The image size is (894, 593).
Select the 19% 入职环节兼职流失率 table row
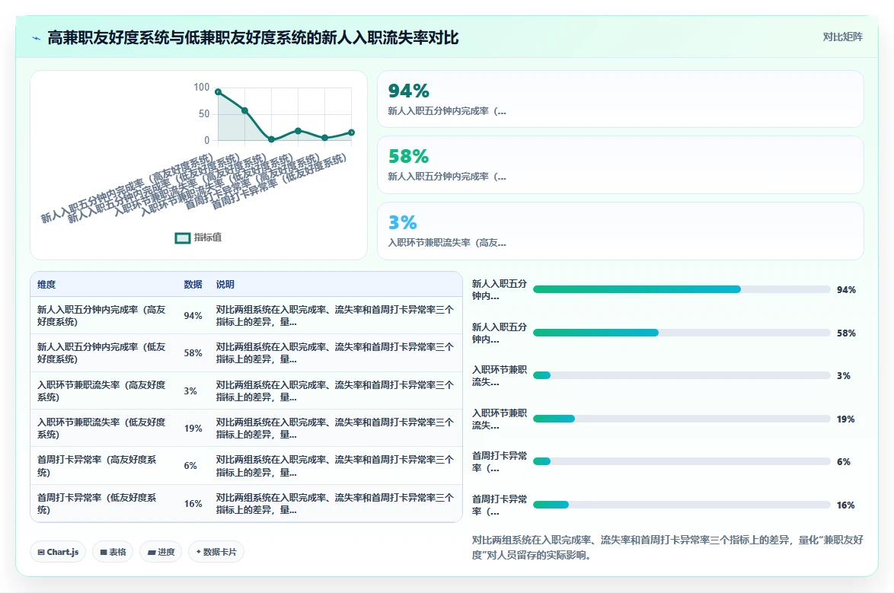click(246, 429)
